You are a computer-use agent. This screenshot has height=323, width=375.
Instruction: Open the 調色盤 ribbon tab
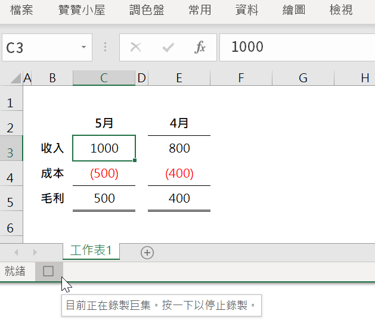(147, 10)
